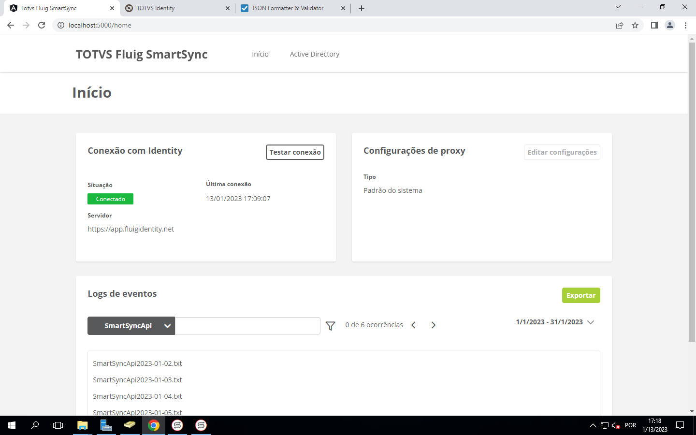View site information icon in address bar

[x=61, y=25]
